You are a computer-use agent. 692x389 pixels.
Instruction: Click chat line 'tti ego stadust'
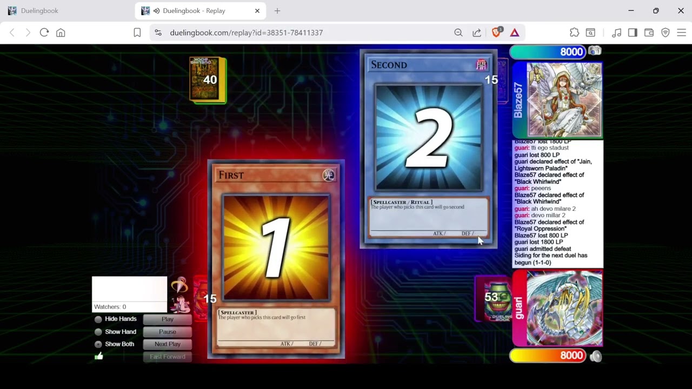550,148
